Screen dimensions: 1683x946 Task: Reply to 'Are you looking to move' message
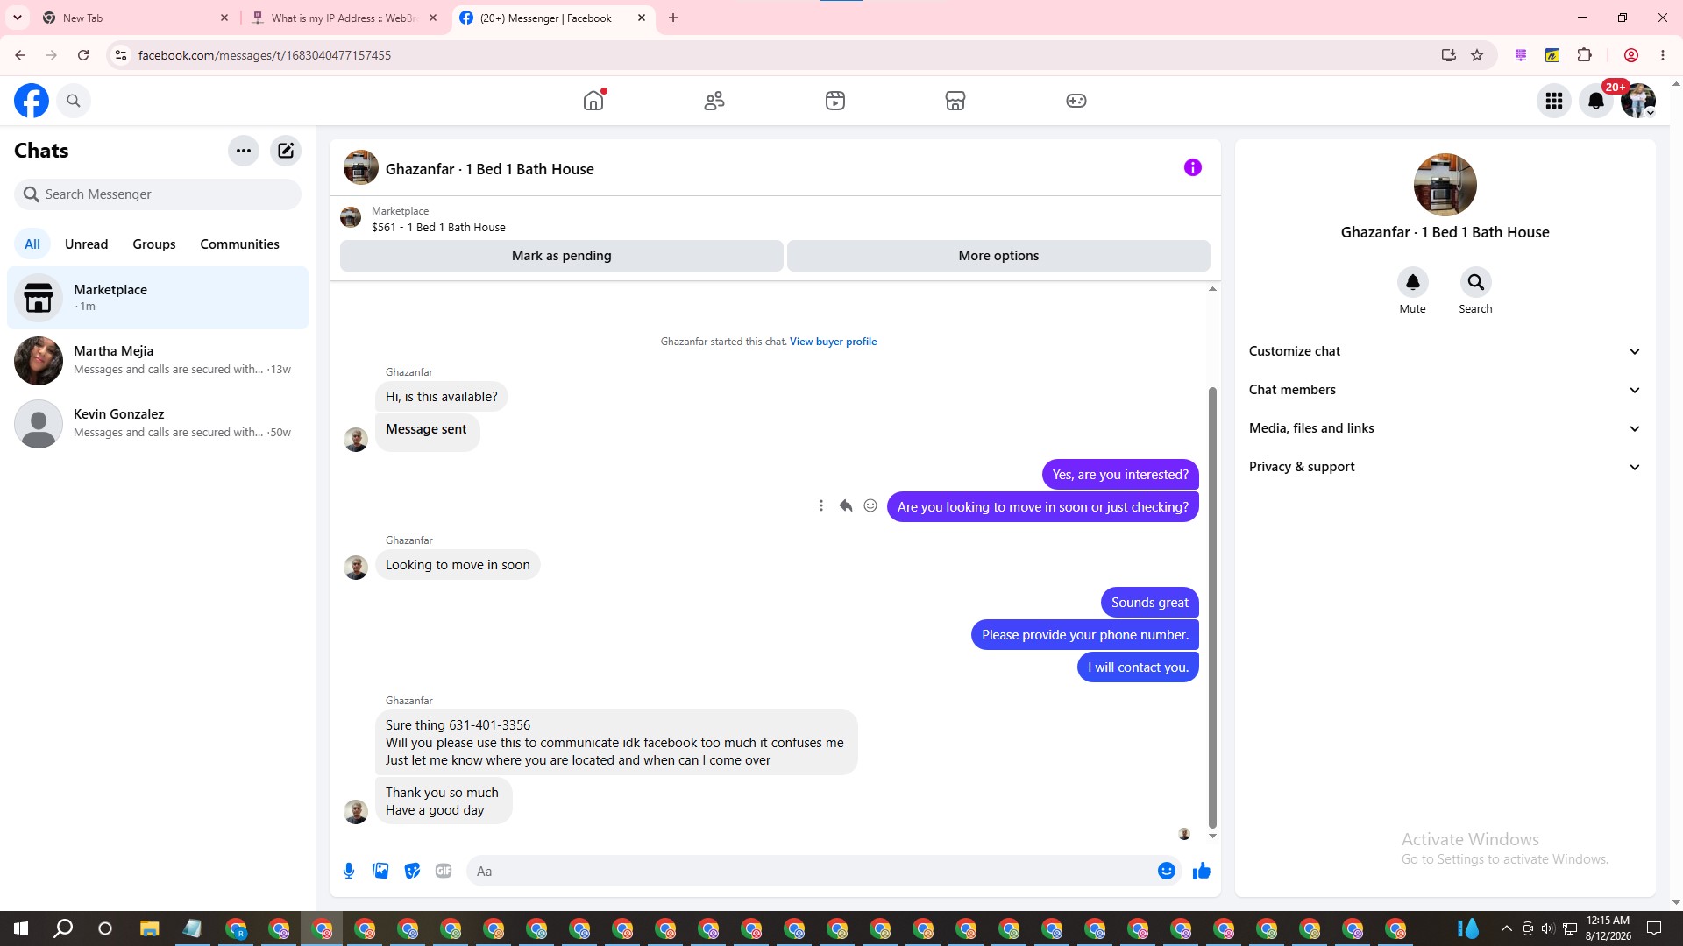click(x=846, y=505)
